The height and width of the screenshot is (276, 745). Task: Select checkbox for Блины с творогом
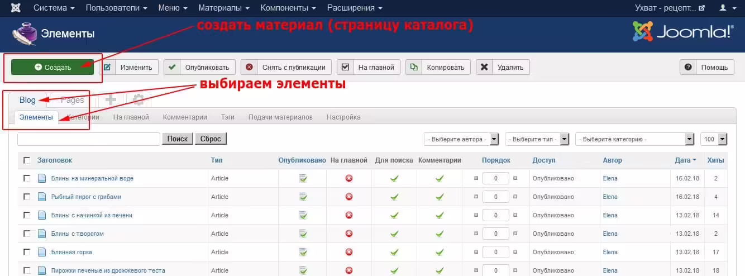27,234
